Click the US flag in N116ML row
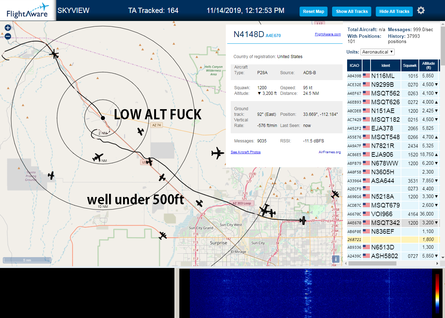The width and height of the screenshot is (445, 318). click(x=366, y=76)
